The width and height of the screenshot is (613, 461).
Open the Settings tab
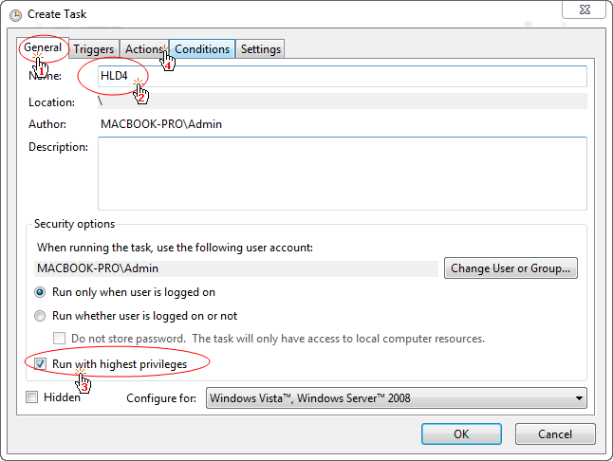pos(260,49)
